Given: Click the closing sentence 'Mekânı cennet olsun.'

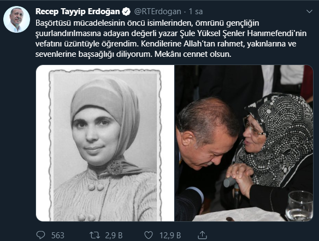Looking at the screenshot, I should (193, 54).
